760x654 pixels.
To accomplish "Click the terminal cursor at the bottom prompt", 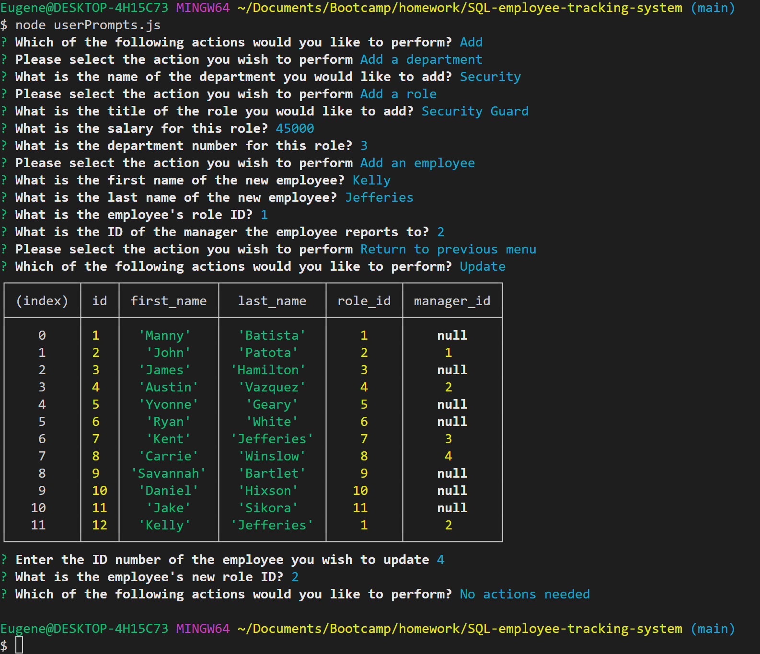I will (x=19, y=645).
